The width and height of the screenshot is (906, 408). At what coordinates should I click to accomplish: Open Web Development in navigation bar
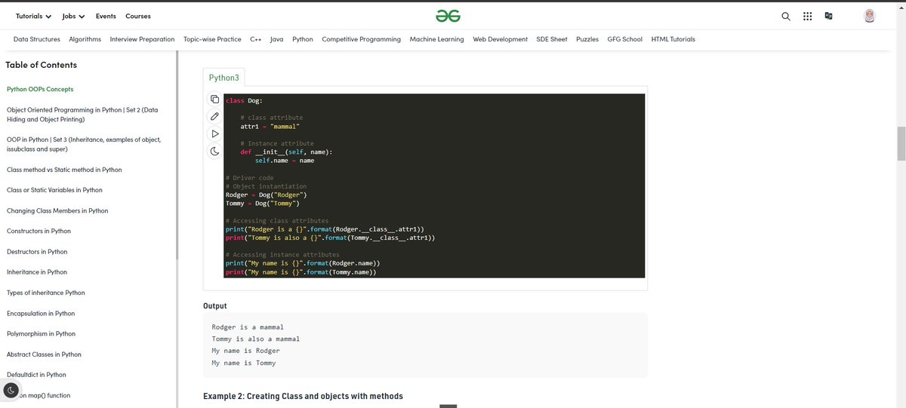501,39
